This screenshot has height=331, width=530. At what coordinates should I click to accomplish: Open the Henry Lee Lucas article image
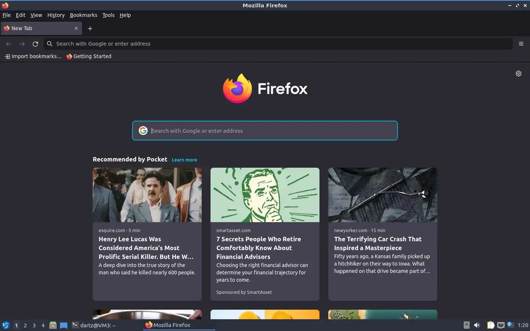[147, 195]
